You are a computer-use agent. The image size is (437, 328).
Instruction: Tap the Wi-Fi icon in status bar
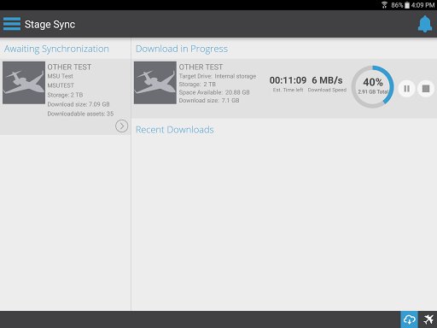click(x=384, y=4)
